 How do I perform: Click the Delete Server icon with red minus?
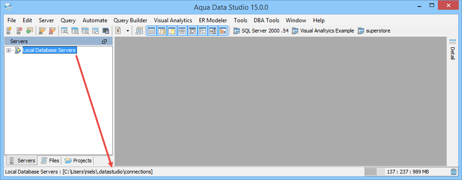(19, 30)
